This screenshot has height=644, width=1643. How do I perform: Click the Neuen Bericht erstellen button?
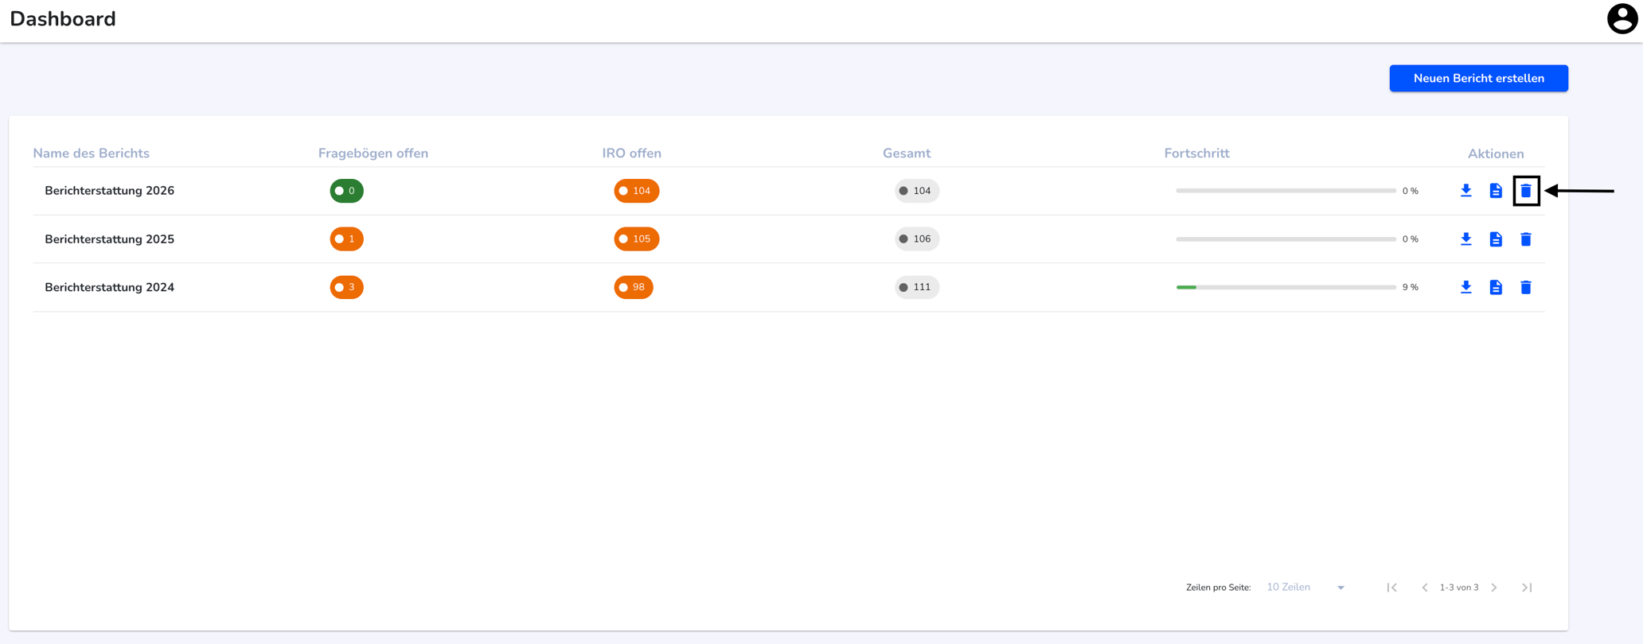click(1478, 78)
